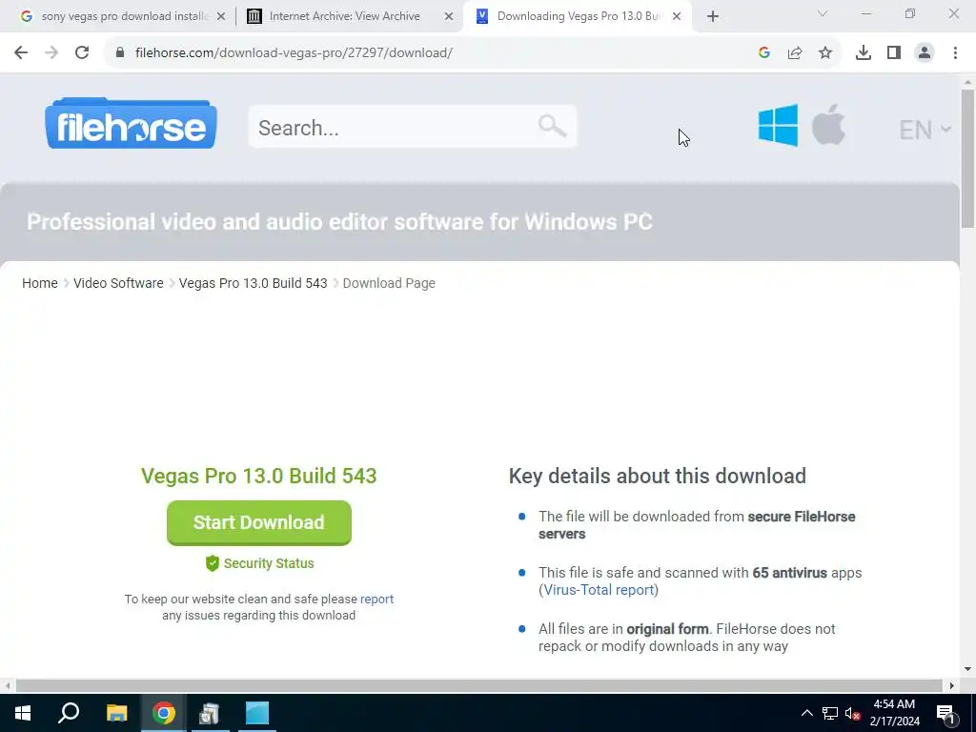Open a new tab with the plus button

713,17
